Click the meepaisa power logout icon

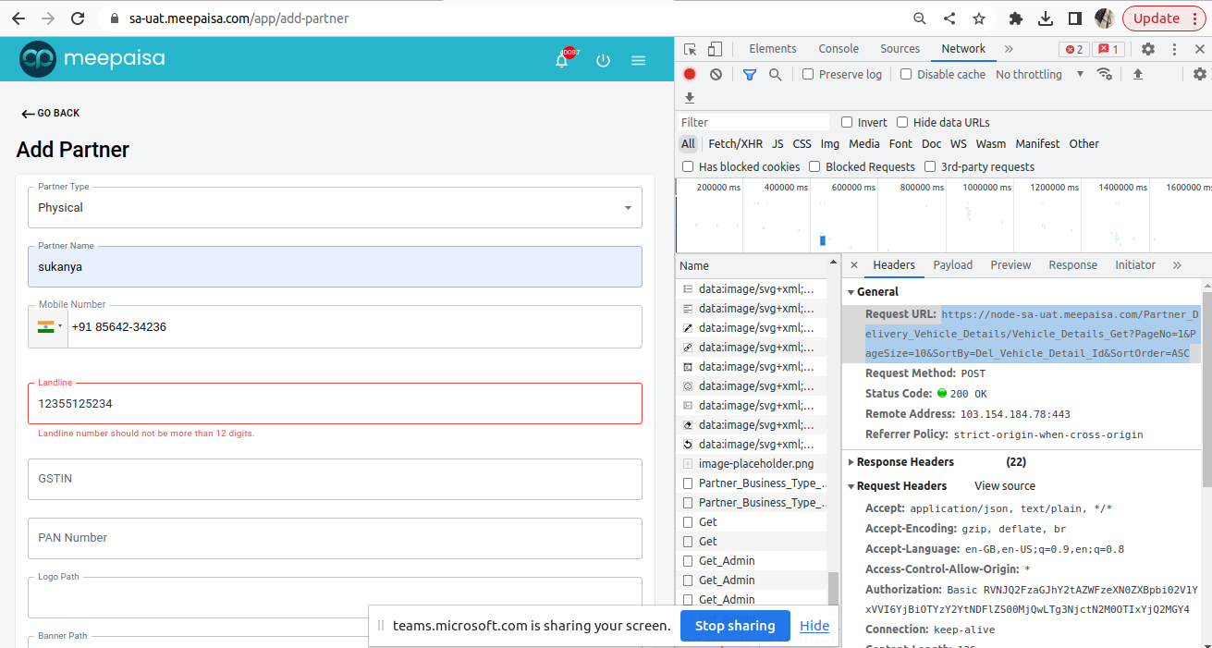(x=603, y=60)
